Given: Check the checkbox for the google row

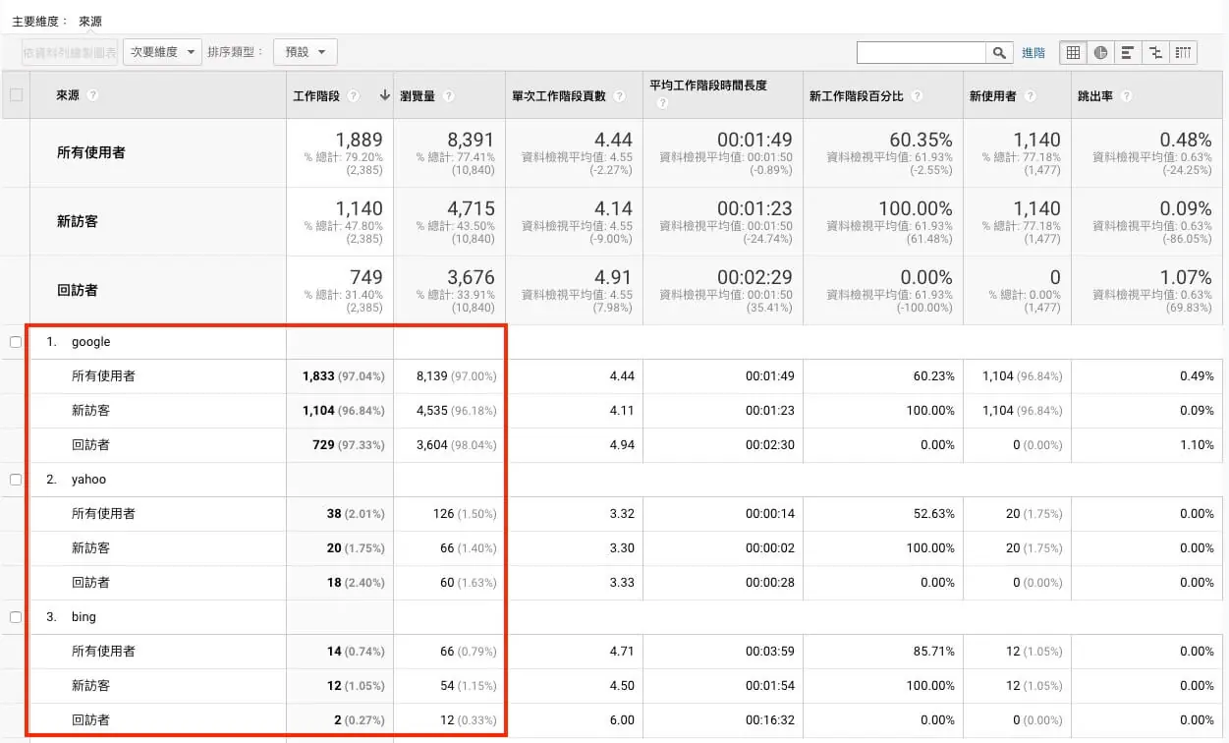Looking at the screenshot, I should pyautogui.click(x=16, y=342).
